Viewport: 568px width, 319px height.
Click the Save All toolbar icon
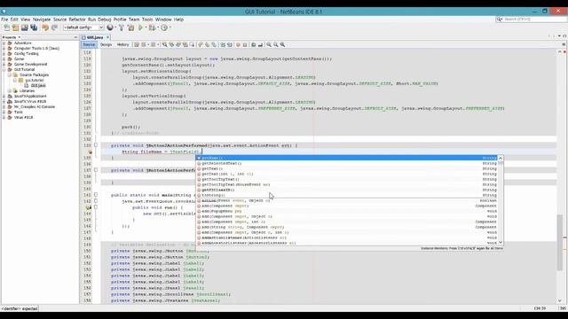[34, 27]
